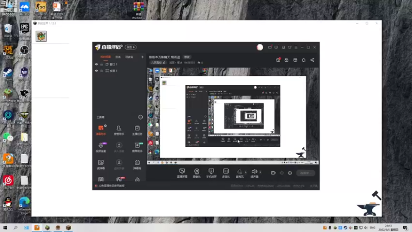Lock the 全屏 1 source
Screen dimensions: 412x232
[x=101, y=71]
